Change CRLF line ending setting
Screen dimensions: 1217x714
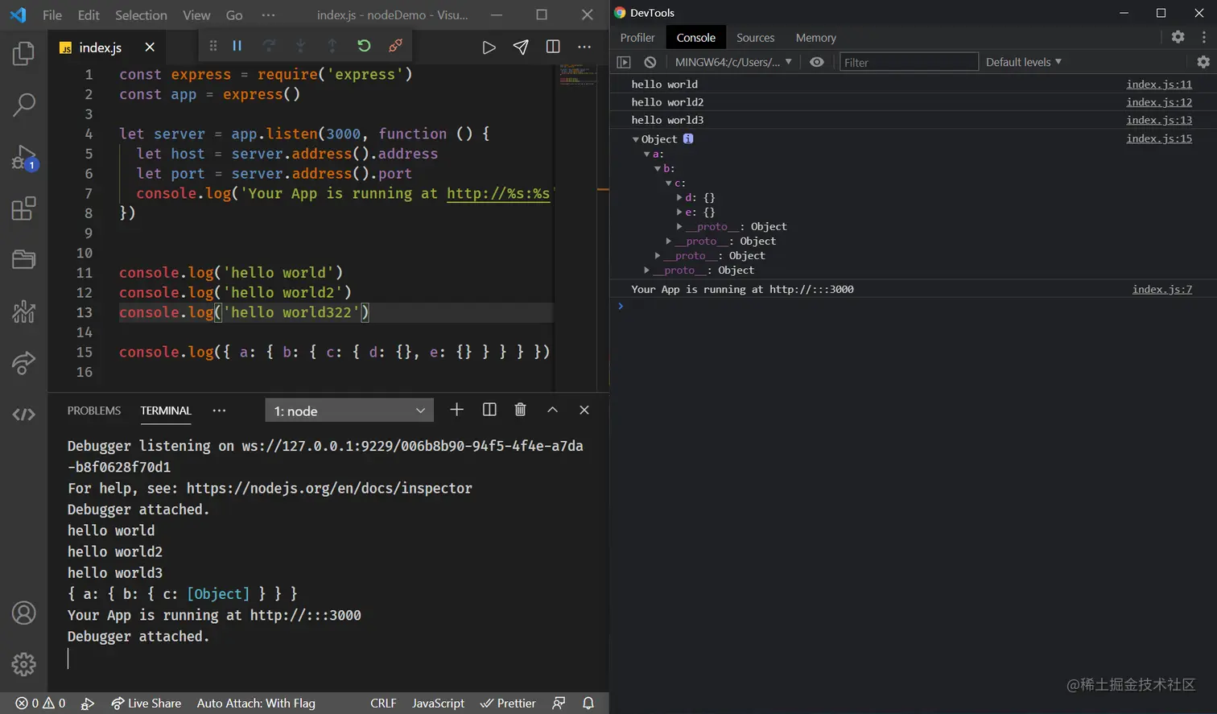383,704
